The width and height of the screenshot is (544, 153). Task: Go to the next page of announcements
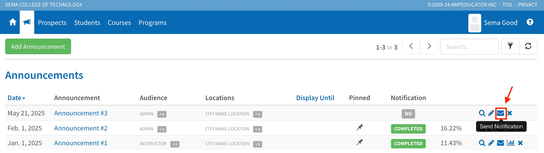(429, 46)
